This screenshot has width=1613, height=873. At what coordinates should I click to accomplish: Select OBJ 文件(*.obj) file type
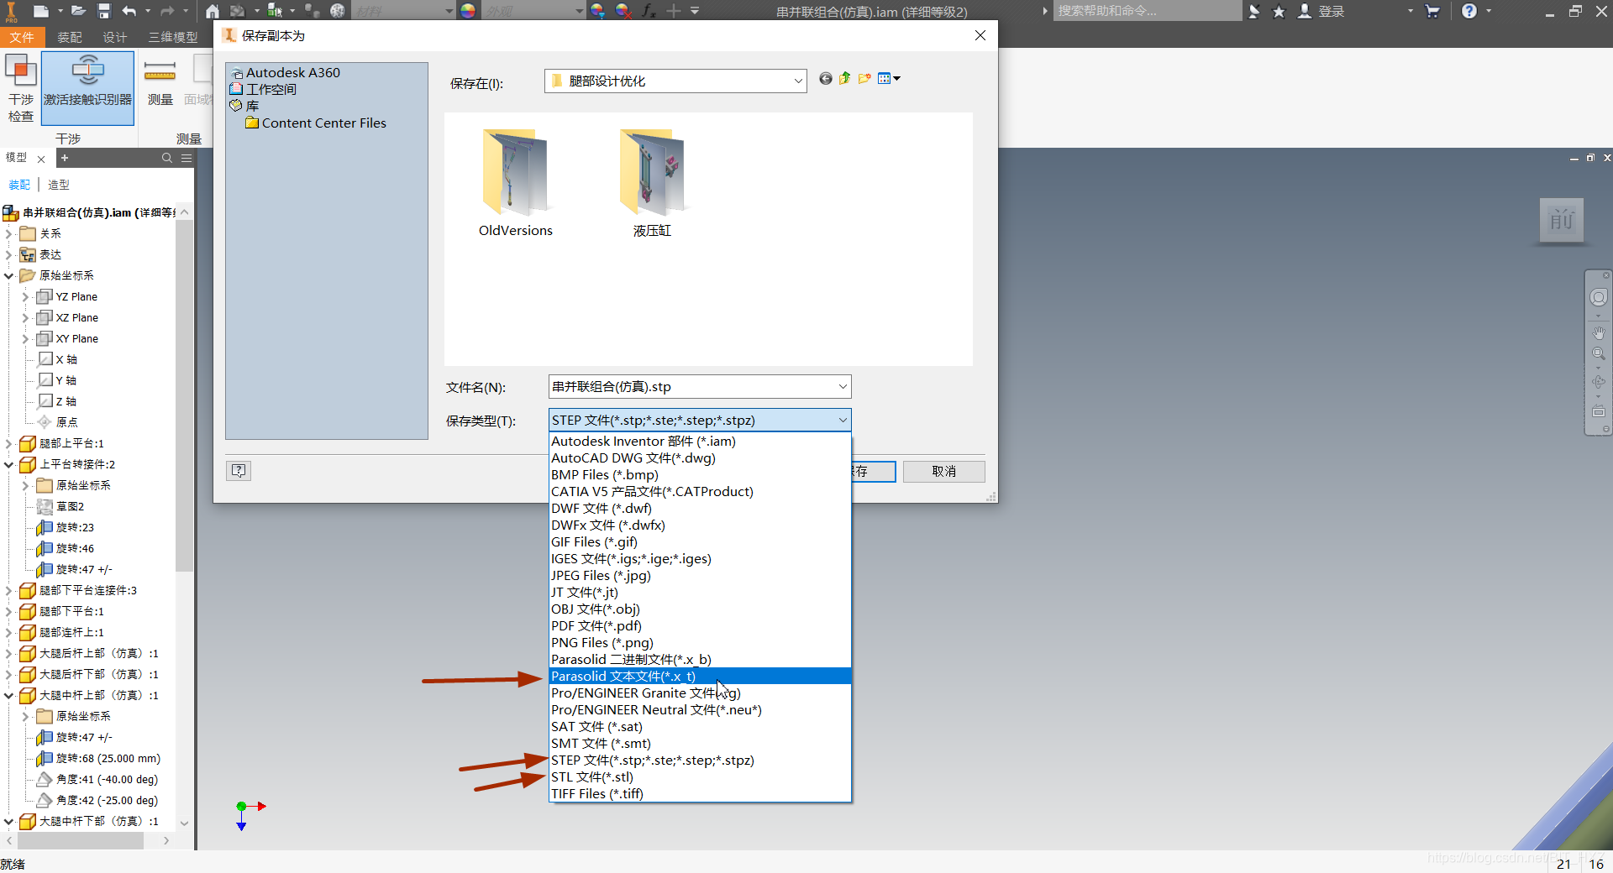click(x=700, y=609)
